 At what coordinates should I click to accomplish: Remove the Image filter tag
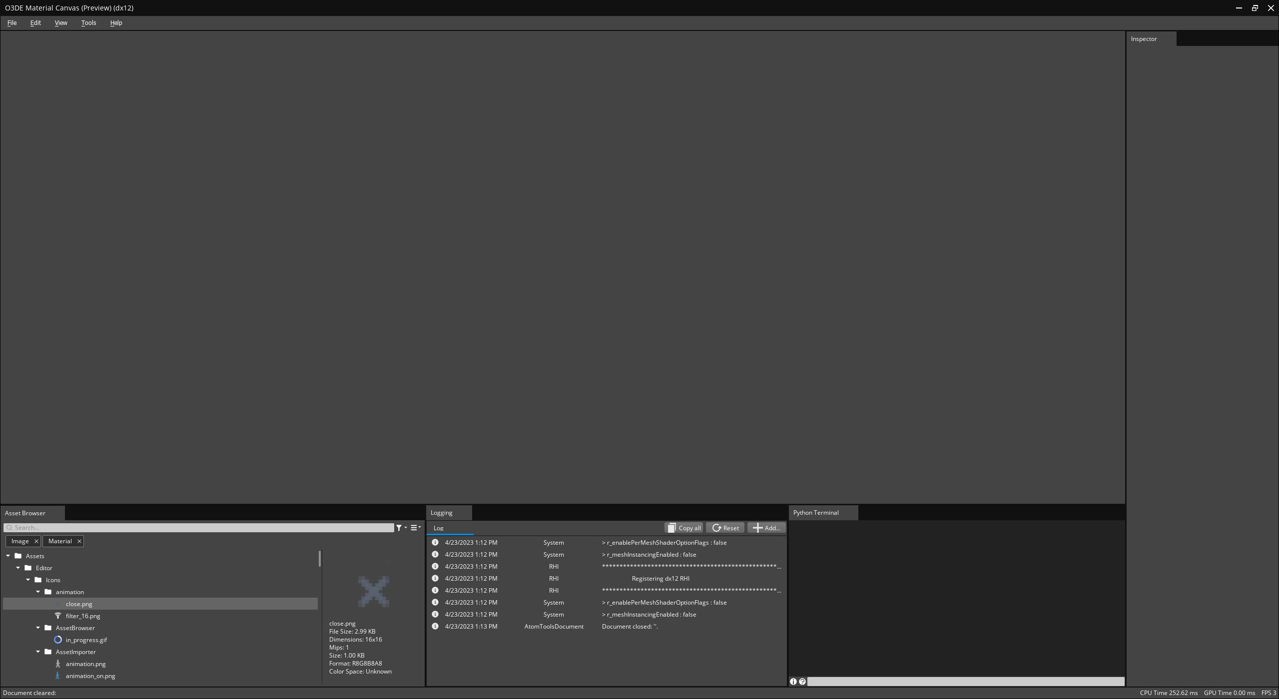(36, 541)
